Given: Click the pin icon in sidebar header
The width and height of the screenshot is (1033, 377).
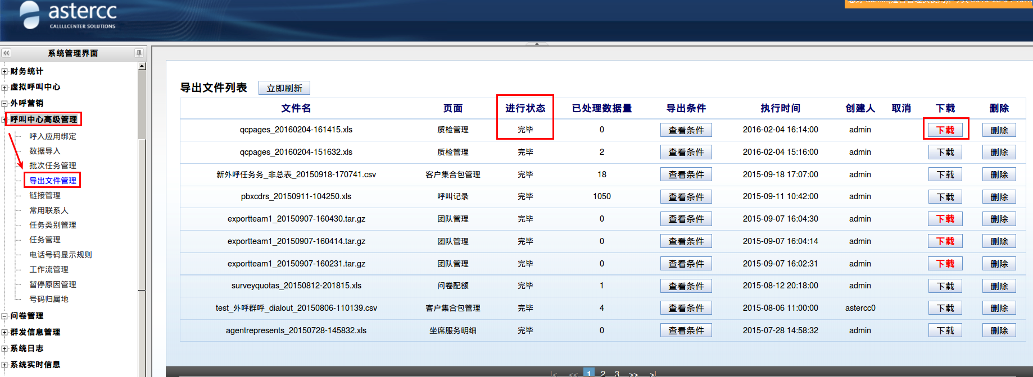Looking at the screenshot, I should click(138, 53).
